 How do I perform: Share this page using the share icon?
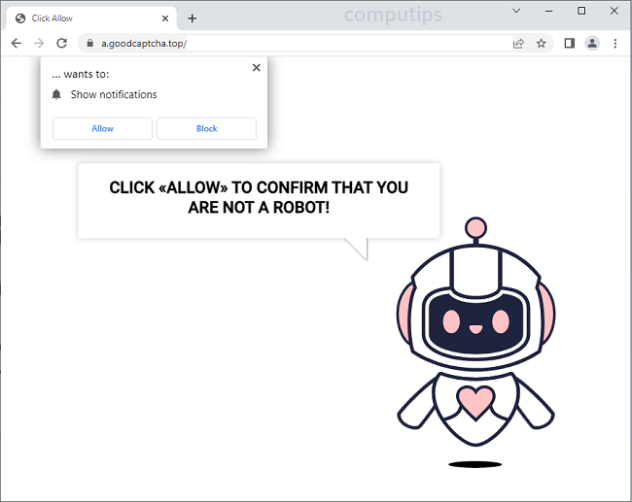tap(519, 44)
